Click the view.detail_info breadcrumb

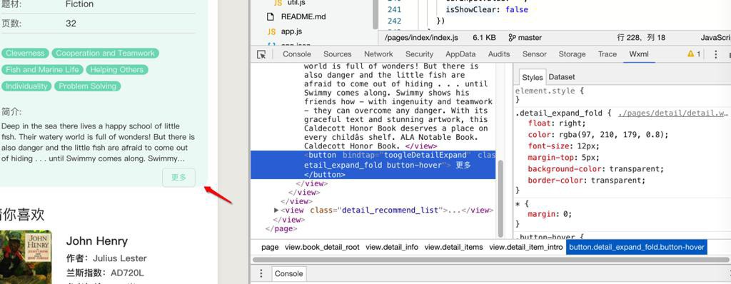[392, 247]
